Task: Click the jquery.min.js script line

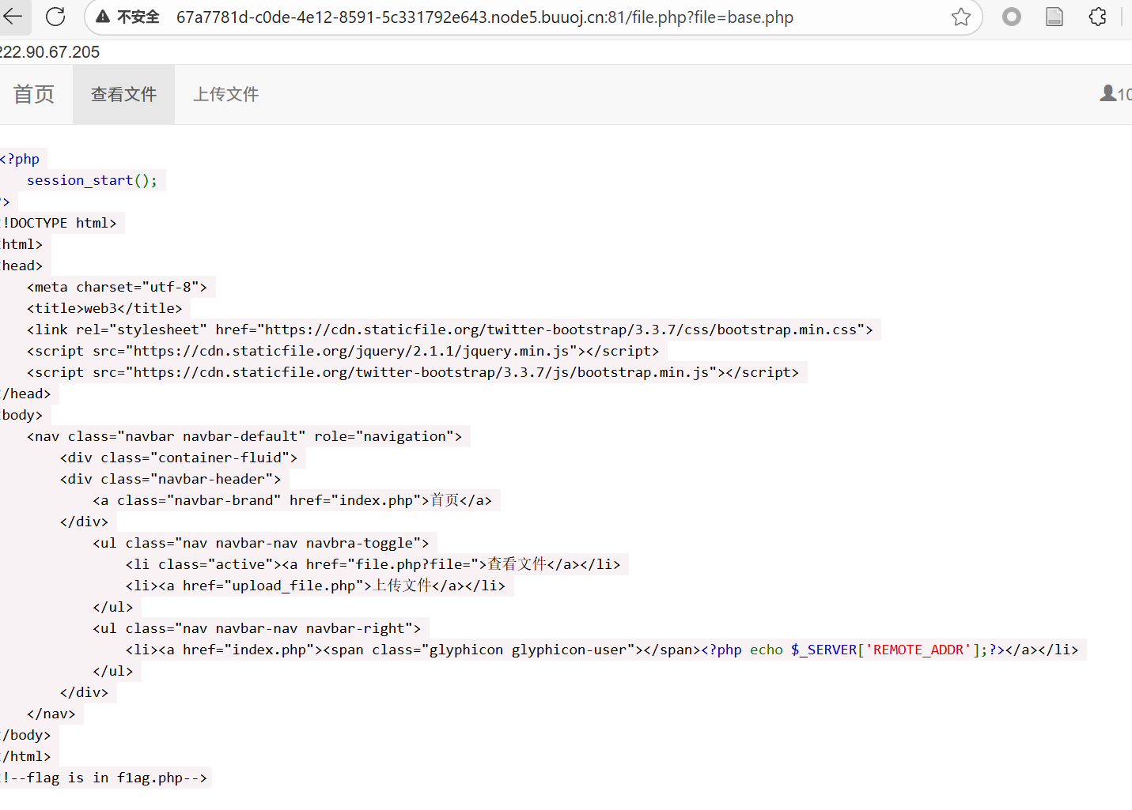Action: [343, 351]
